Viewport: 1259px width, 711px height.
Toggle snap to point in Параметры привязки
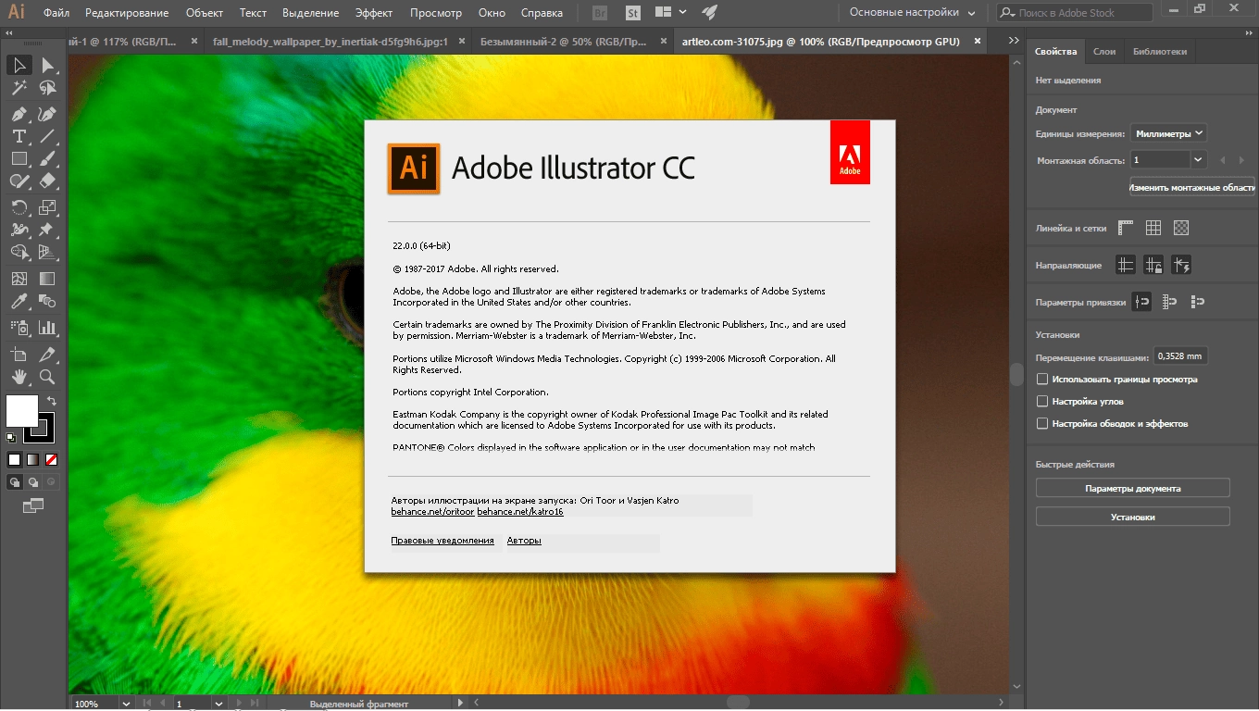1141,302
